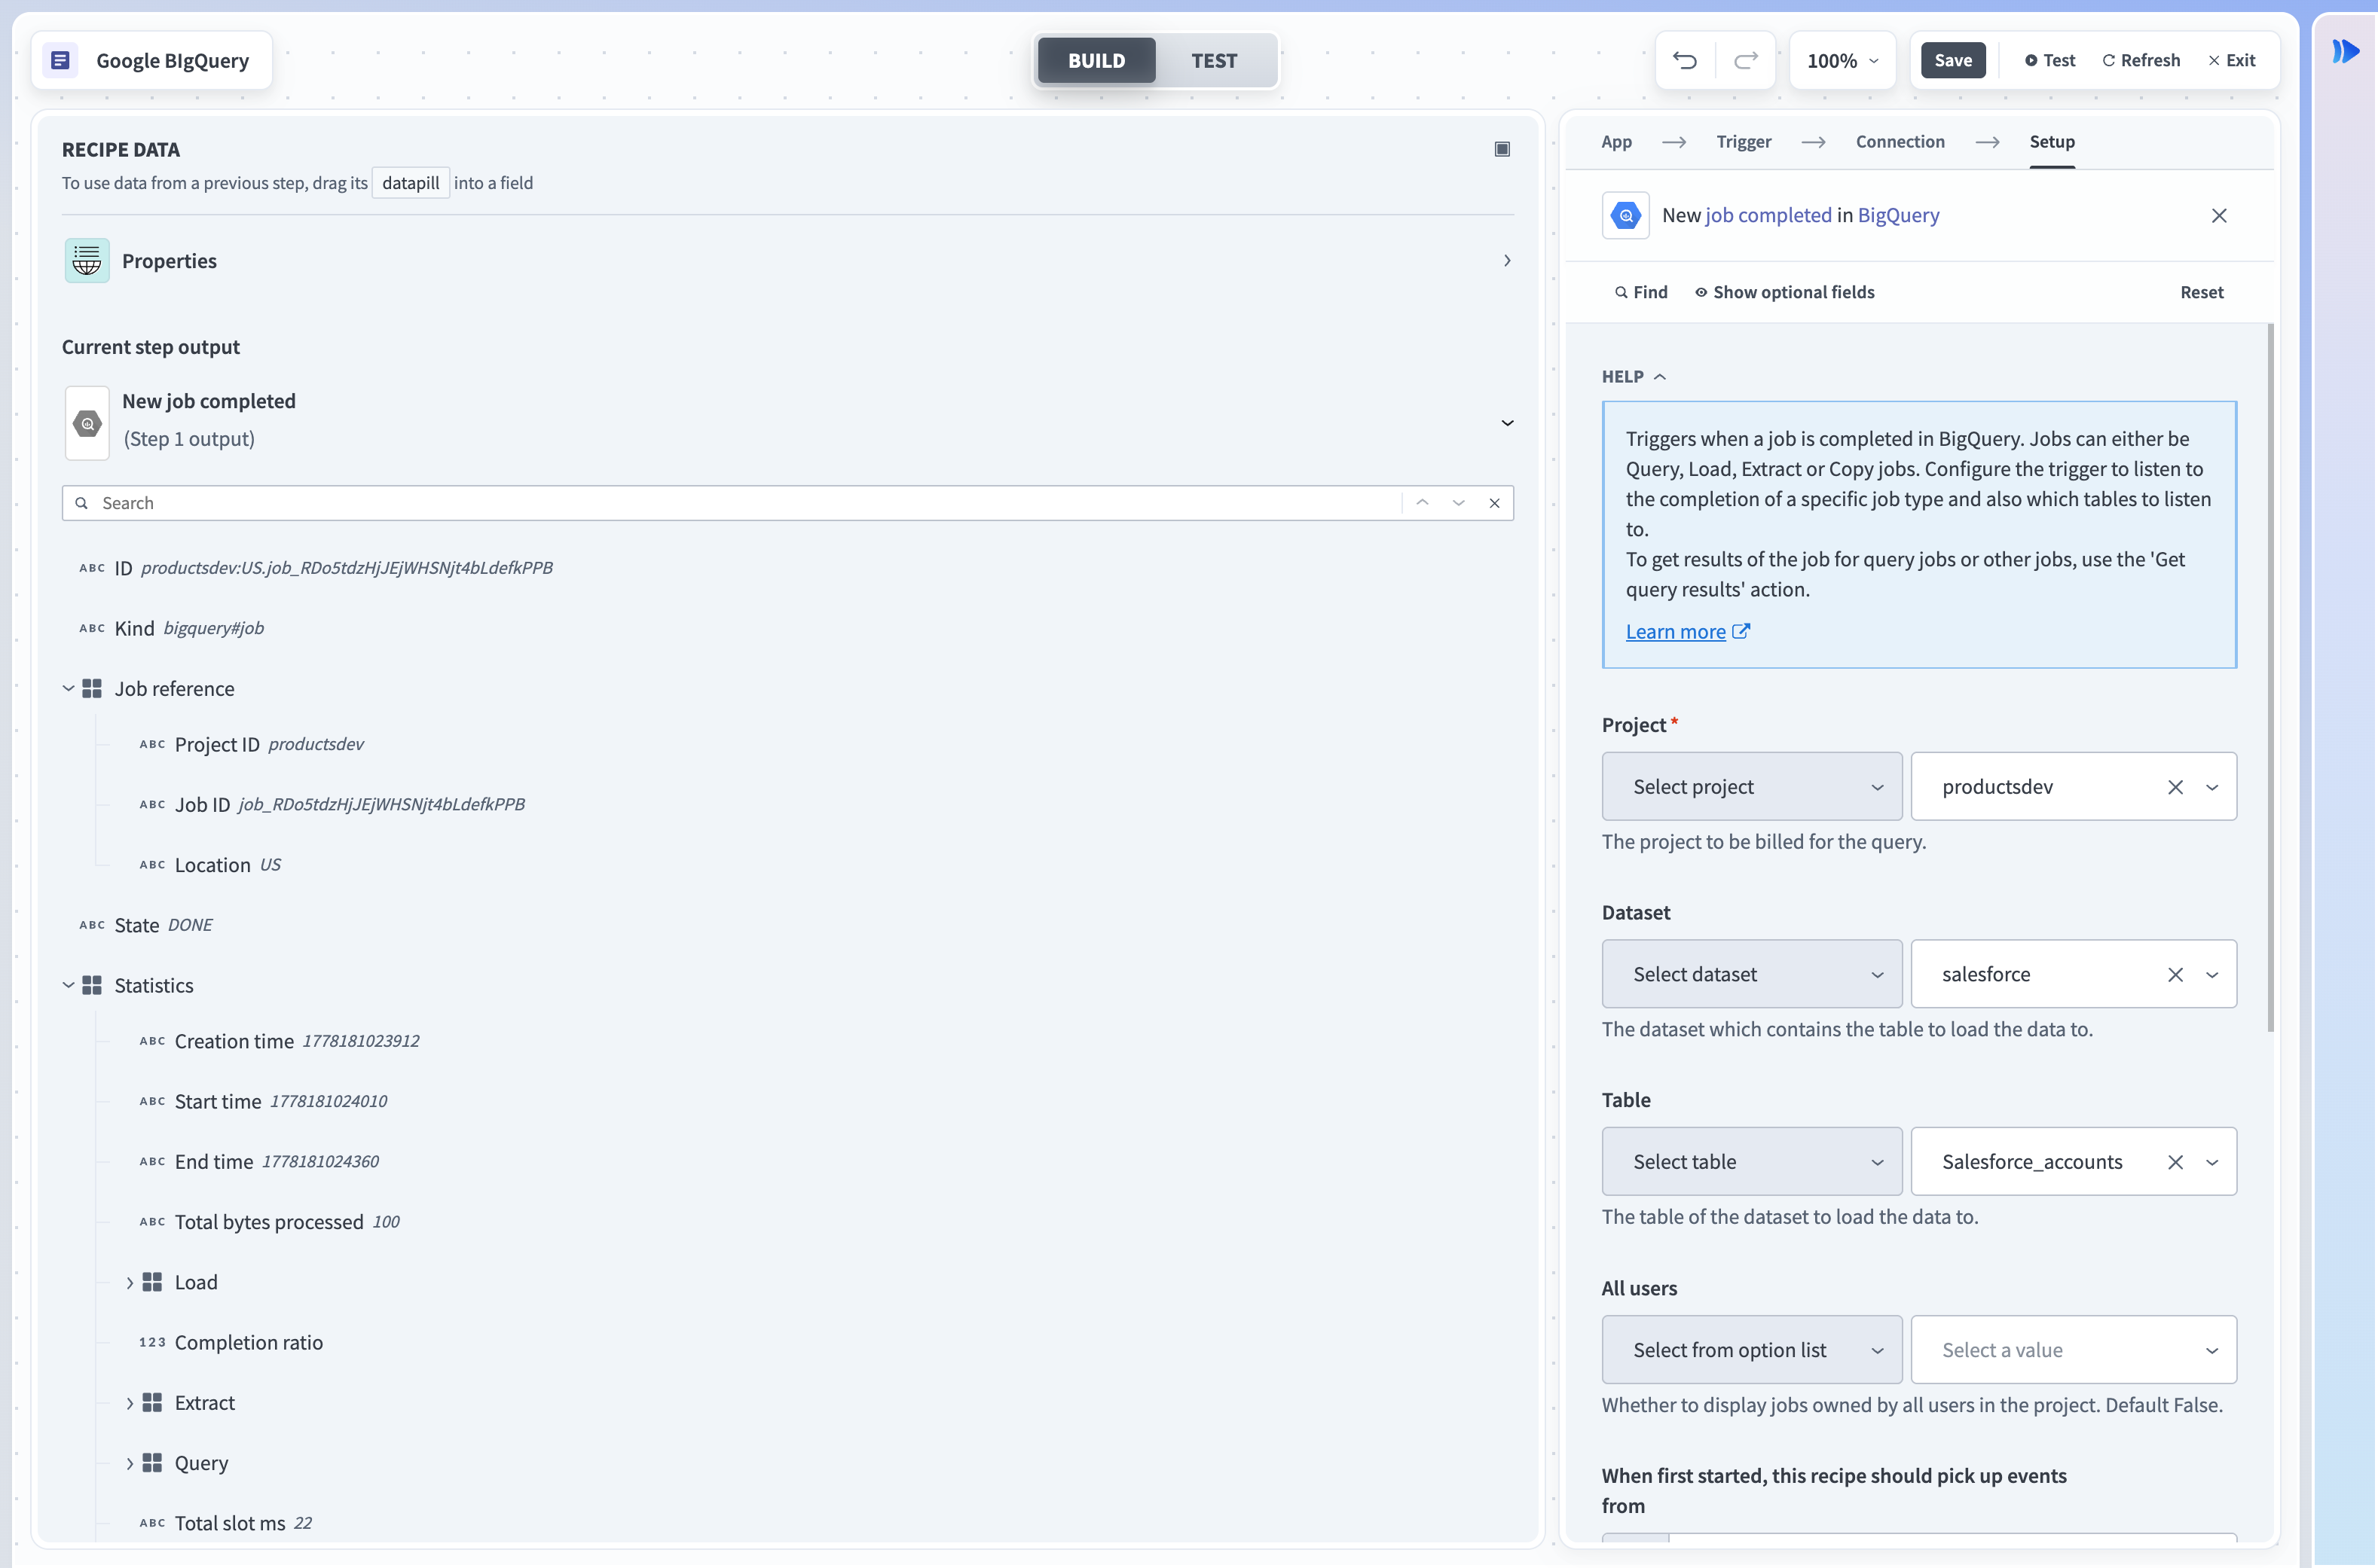Go to next search result
Image resolution: width=2378 pixels, height=1568 pixels.
pyautogui.click(x=1459, y=503)
